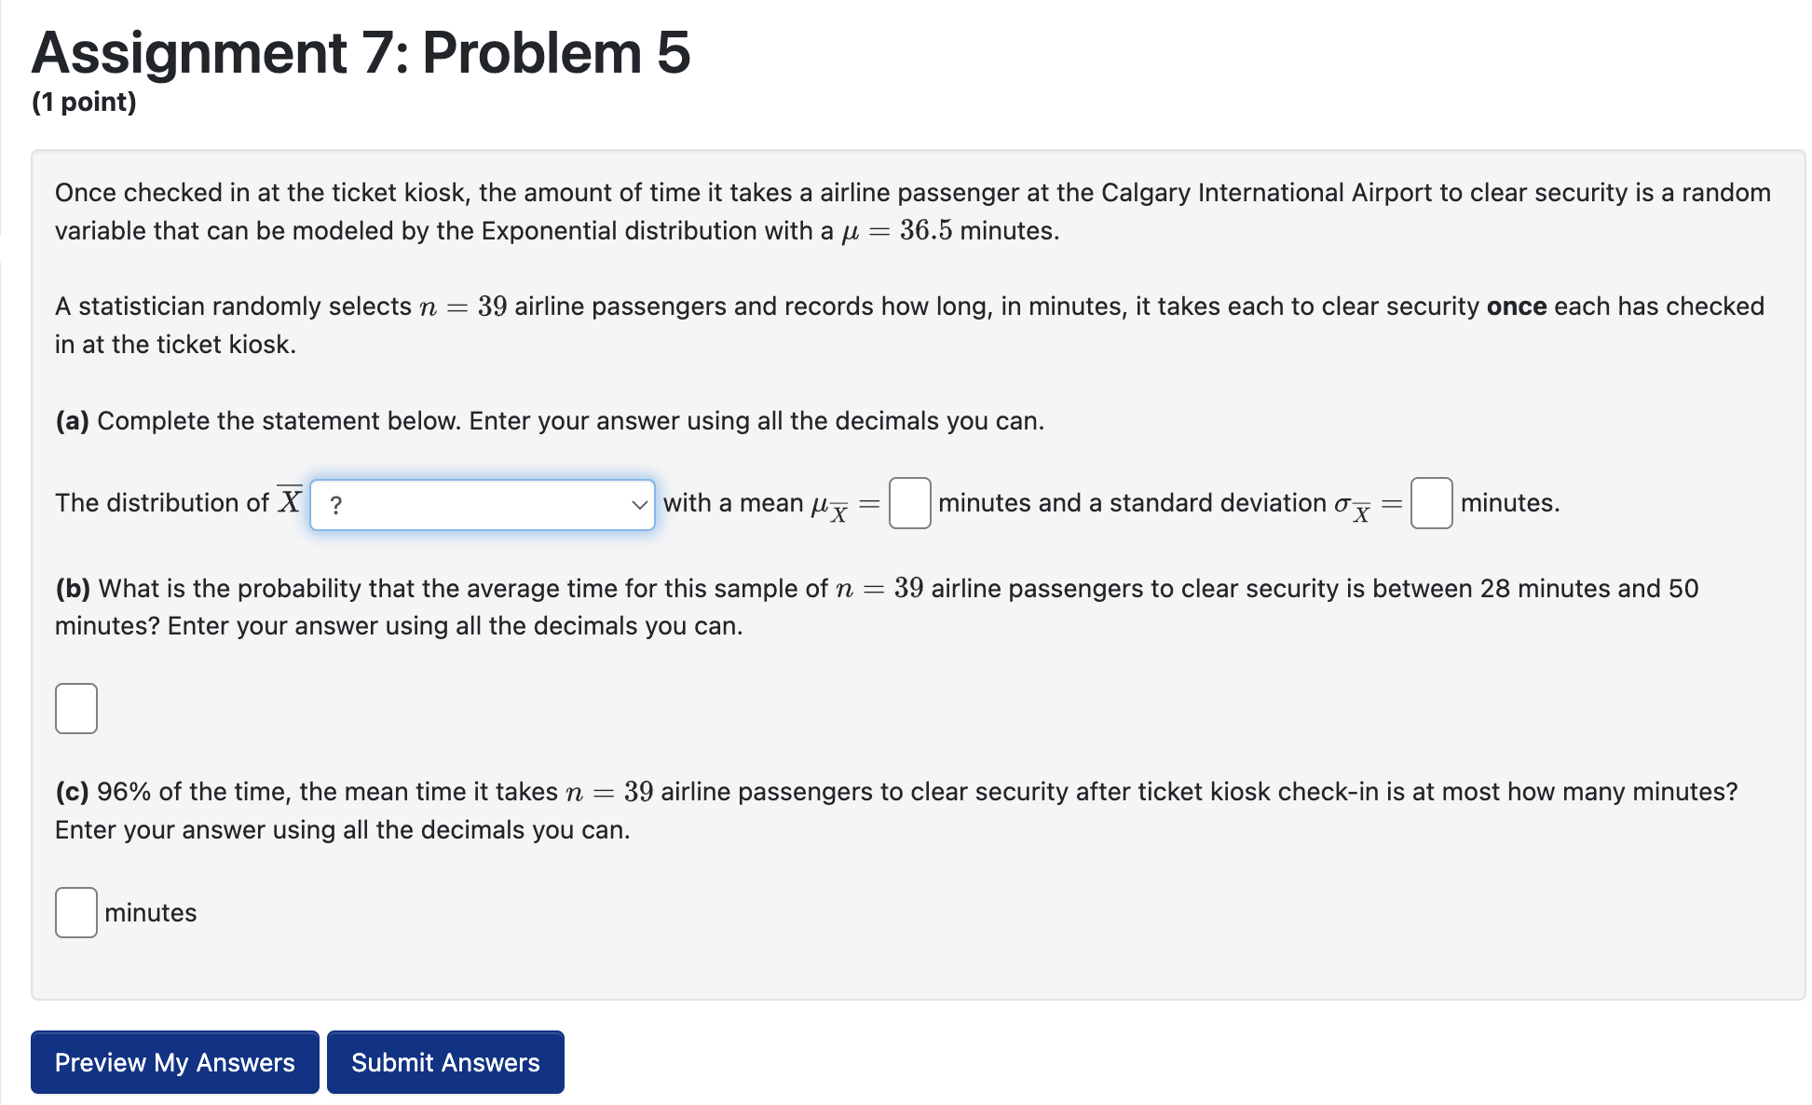Click the answer field before the word minutes
The height and width of the screenshot is (1105, 1812).
(x=76, y=913)
